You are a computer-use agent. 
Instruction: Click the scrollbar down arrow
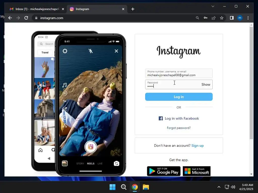tap(251, 174)
